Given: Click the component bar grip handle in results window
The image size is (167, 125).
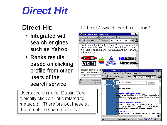Looking at the screenshot, I should tap(137, 119).
